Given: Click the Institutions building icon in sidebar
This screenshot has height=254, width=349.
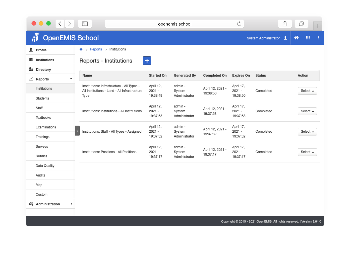Looking at the screenshot, I should pos(31,60).
